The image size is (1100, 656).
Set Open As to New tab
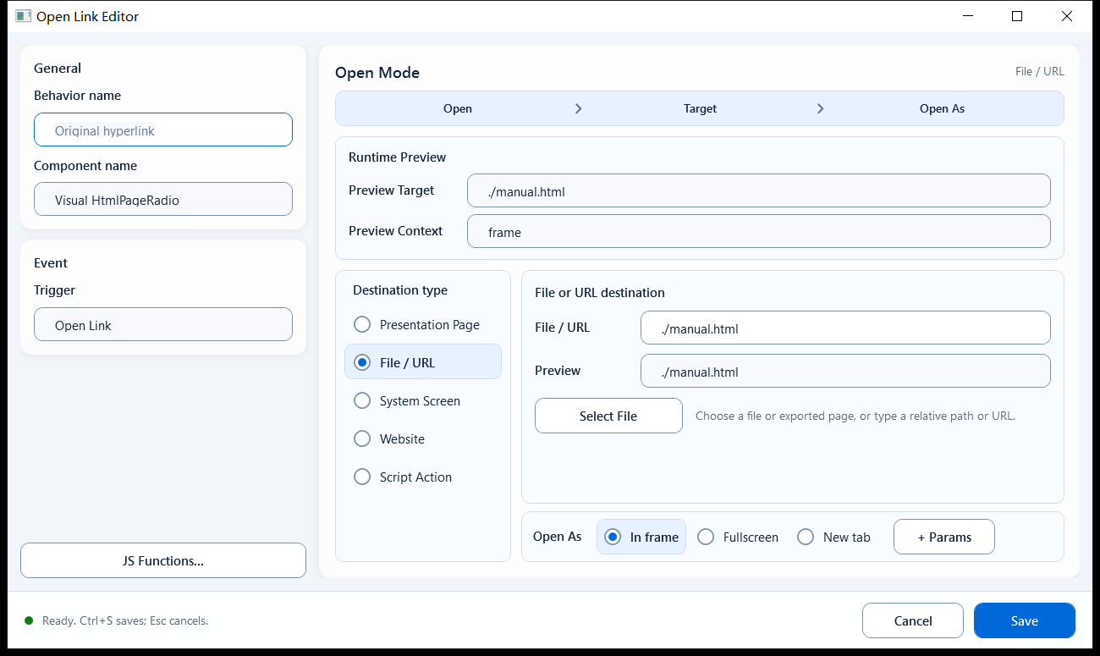834,537
